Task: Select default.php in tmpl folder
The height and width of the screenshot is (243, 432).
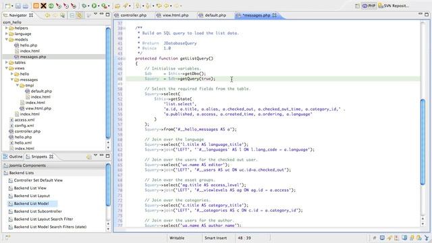Action: point(41,91)
